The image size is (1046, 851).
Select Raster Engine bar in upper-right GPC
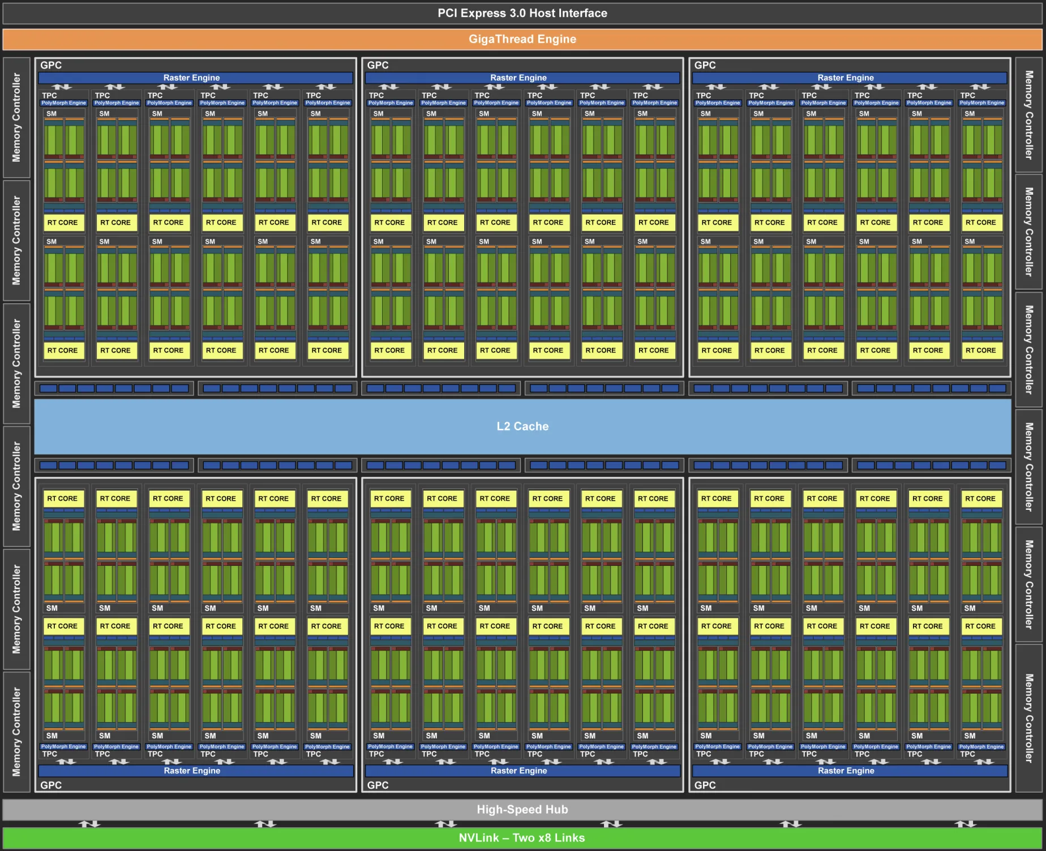coord(850,78)
